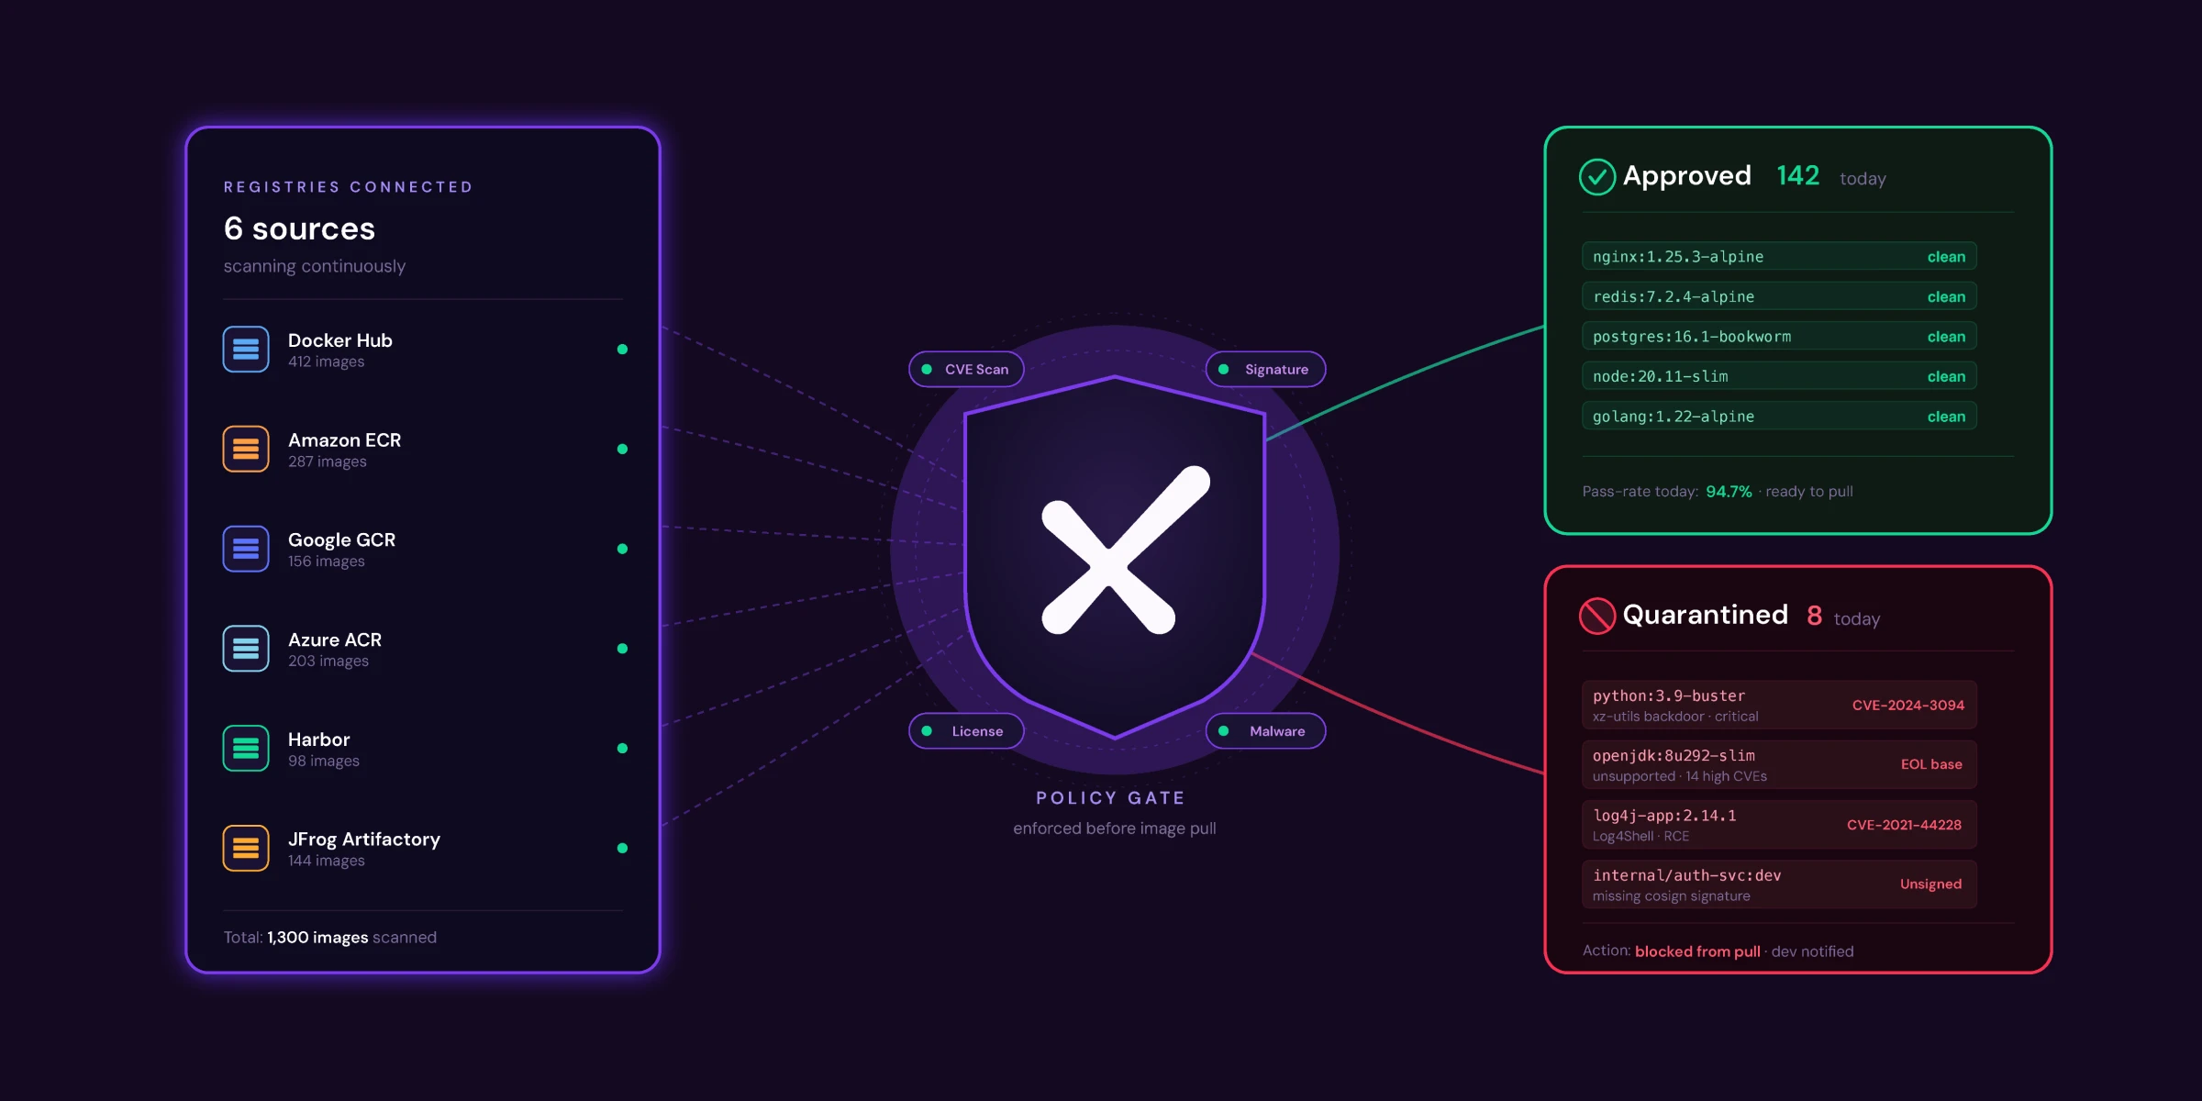Click the Docker Hub registry icon
The image size is (2202, 1101).
[x=246, y=349]
